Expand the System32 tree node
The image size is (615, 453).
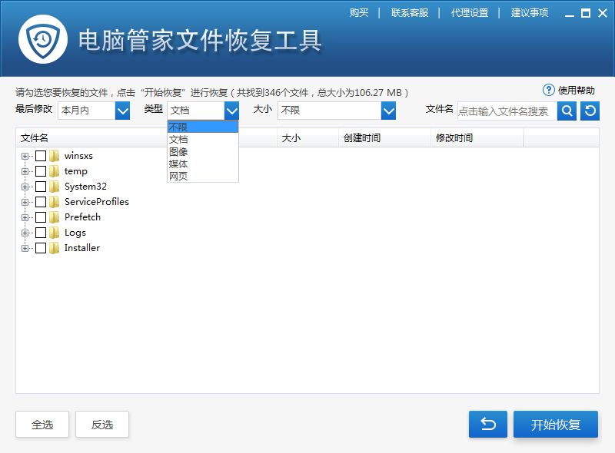coord(25,187)
